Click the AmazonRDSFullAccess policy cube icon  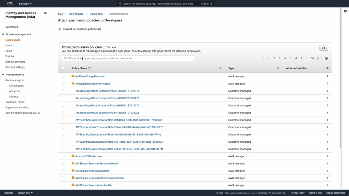pos(73,156)
